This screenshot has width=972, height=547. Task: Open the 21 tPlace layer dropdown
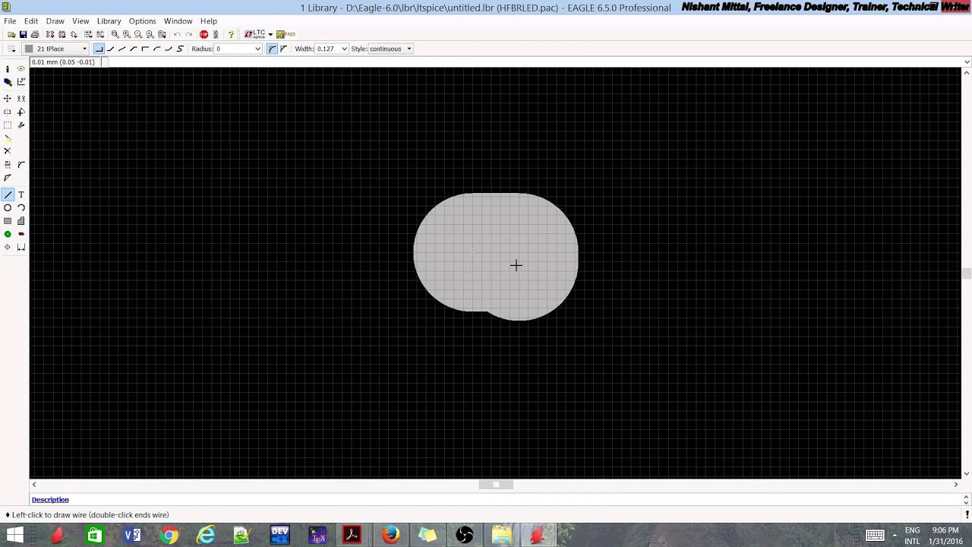56,49
